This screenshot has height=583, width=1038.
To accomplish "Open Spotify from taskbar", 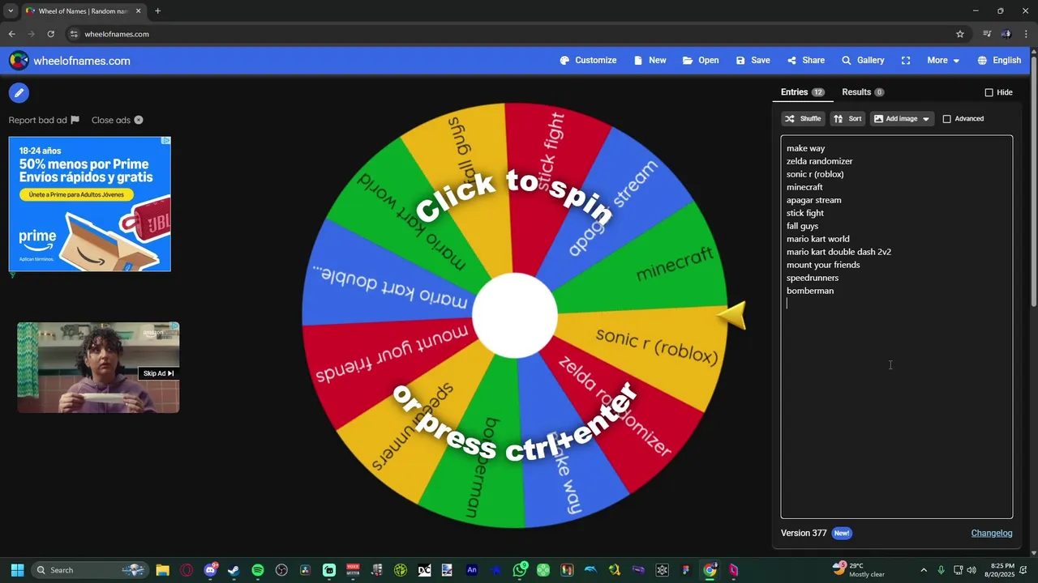I will click(258, 570).
